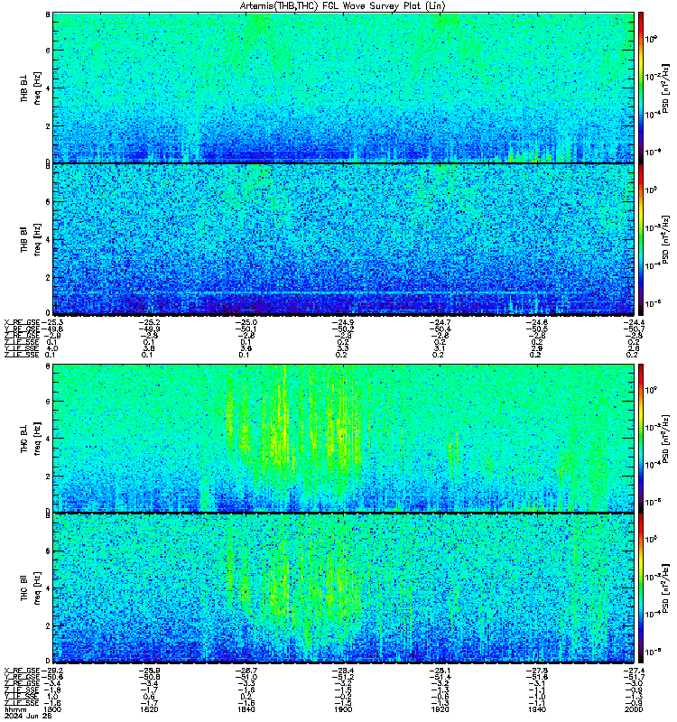Click the X_RE_GSE value -28.4
677x722 pixels.
(343, 671)
